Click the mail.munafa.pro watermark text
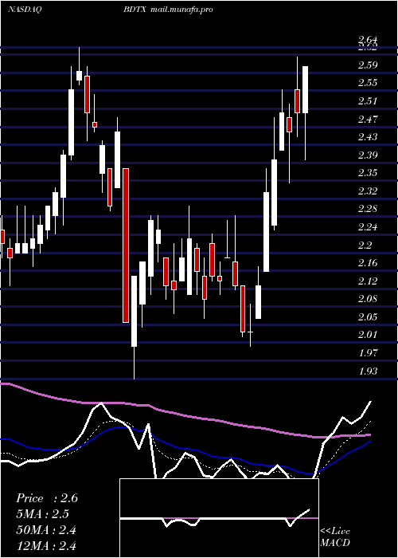Screen dimensions: 398x558 click(181, 10)
